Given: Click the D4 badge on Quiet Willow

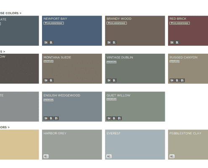Looking at the screenshot, I should [109, 118].
